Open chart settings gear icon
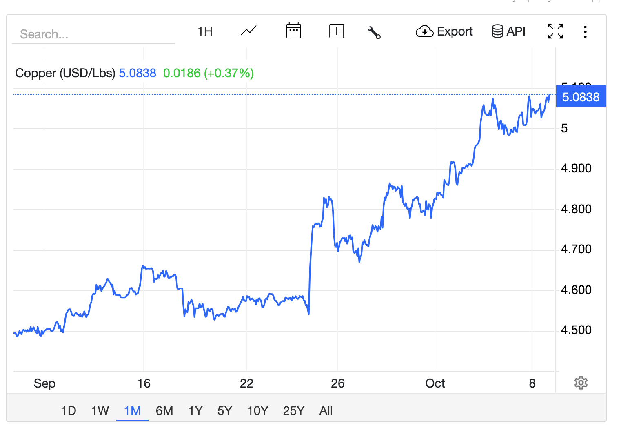This screenshot has height=437, width=621. tap(581, 383)
